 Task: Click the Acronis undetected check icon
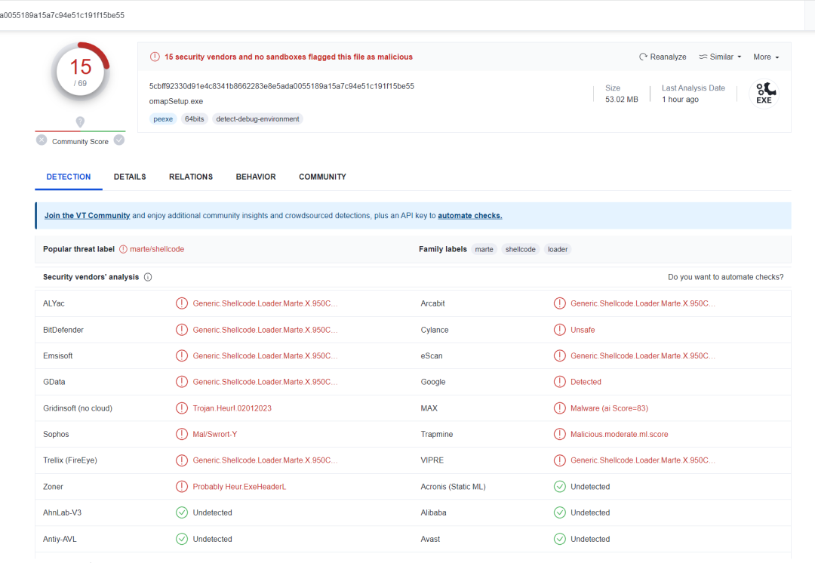click(x=559, y=487)
